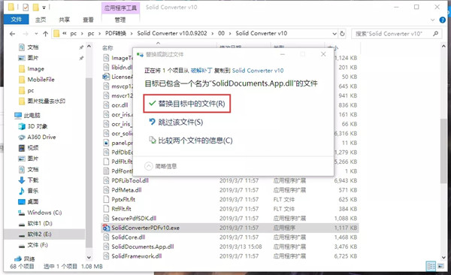Select PDFLibTool.dll file
The width and height of the screenshot is (451, 275).
pyautogui.click(x=130, y=180)
